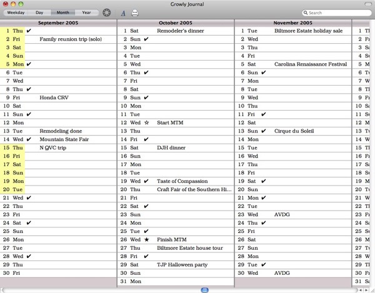The width and height of the screenshot is (375, 293).
Task: Click the filled star on October 26
Action: tap(146, 239)
